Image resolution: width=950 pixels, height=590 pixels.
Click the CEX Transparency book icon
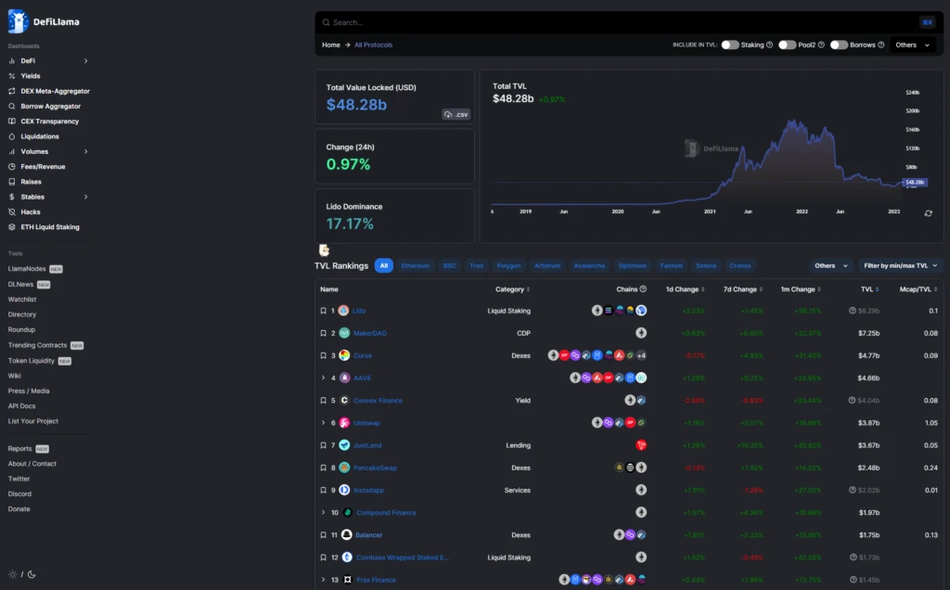[11, 122]
